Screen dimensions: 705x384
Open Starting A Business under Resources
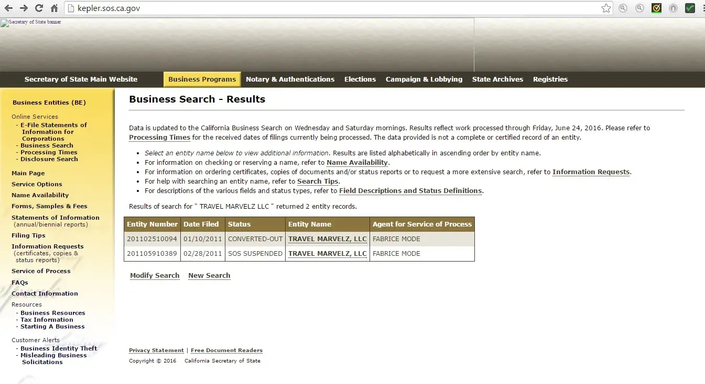52,326
